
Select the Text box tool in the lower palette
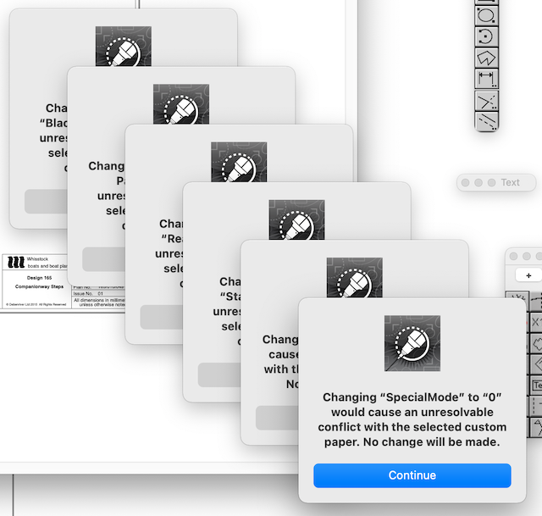536,386
